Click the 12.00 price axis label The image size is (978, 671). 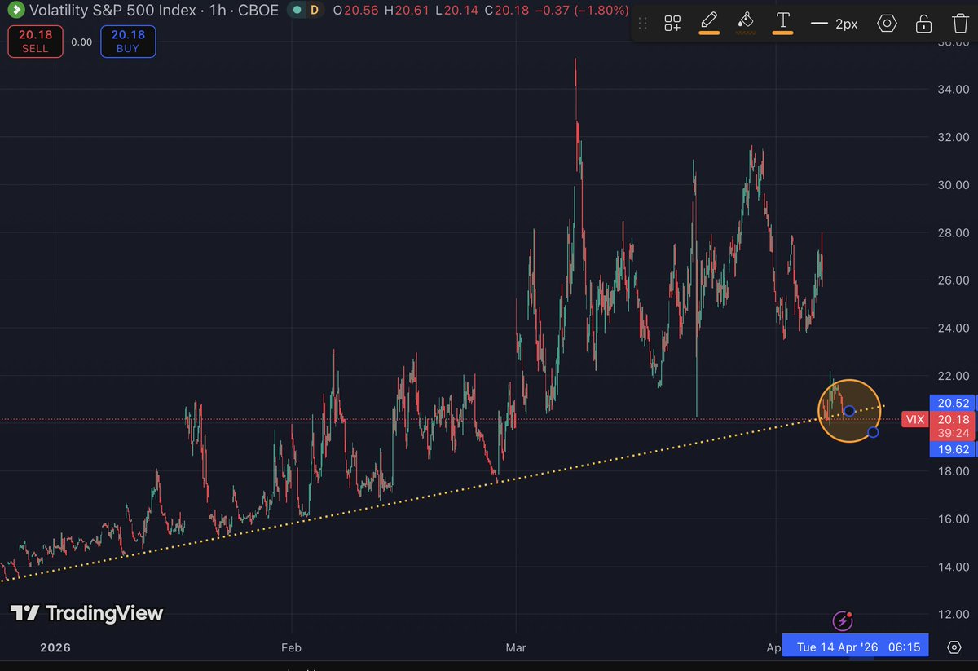pos(952,614)
